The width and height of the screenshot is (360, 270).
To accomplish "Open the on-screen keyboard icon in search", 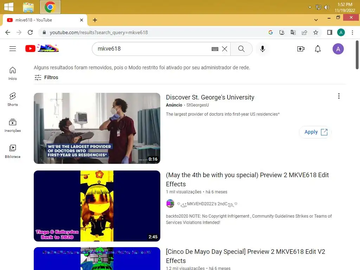I will [215, 49].
